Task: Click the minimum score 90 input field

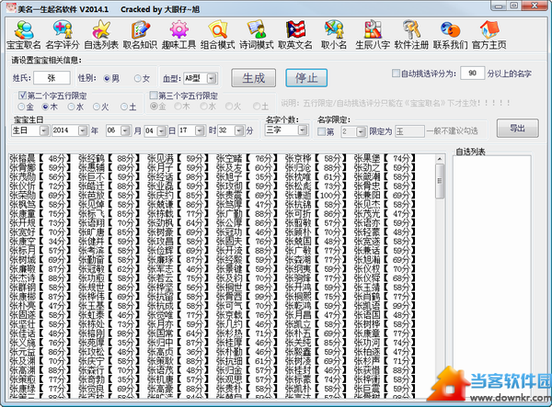Action: [472, 73]
